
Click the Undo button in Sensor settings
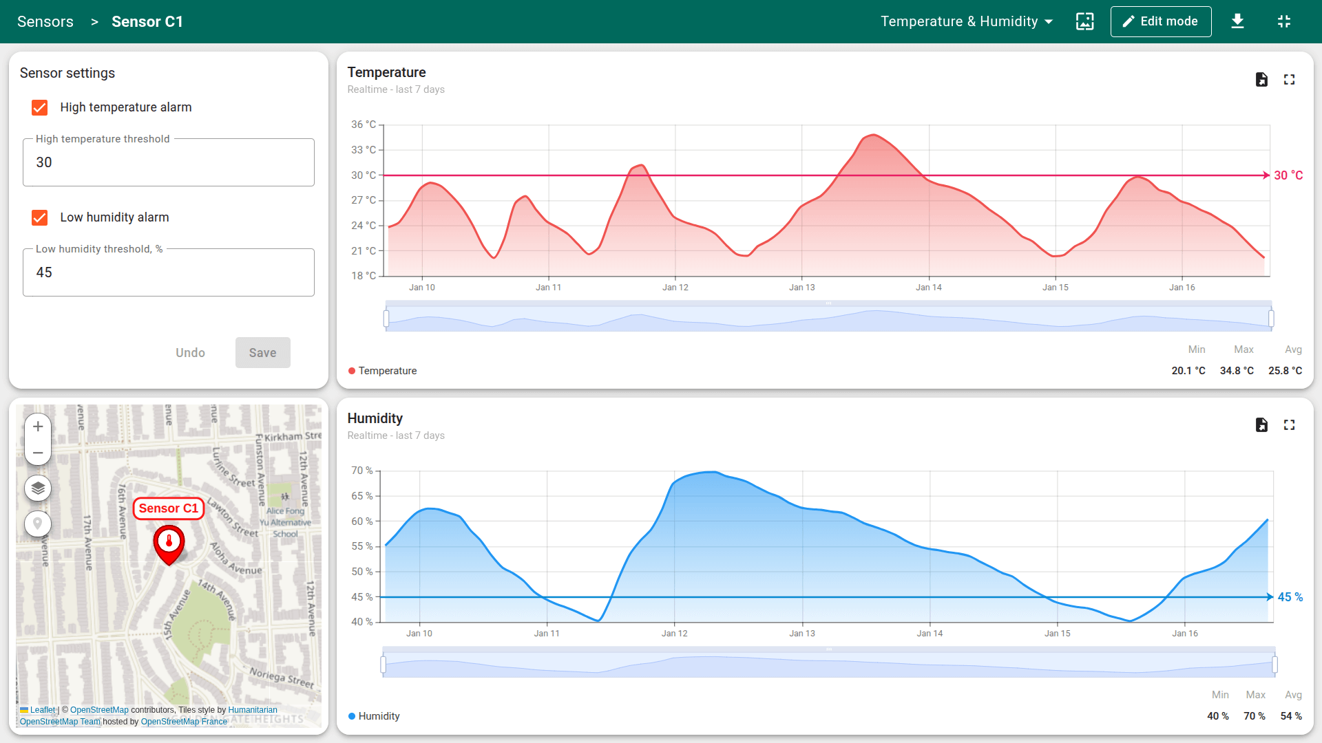coord(190,353)
